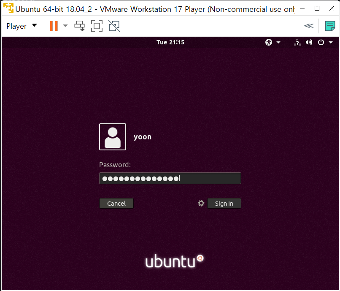Expand the accessibility dropdown arrow
The image size is (340, 291).
pyautogui.click(x=278, y=42)
